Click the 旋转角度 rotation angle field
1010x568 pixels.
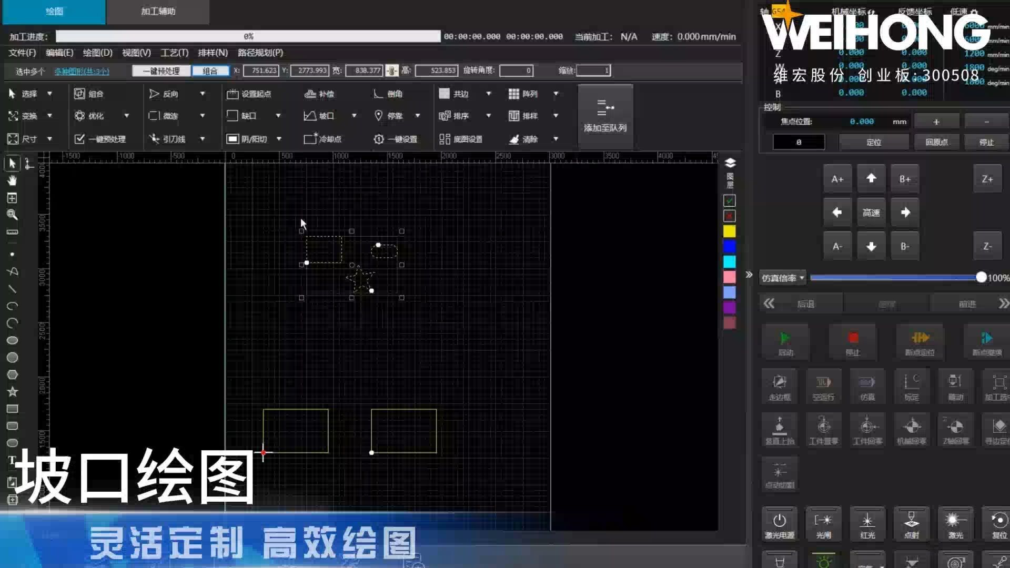(x=516, y=70)
